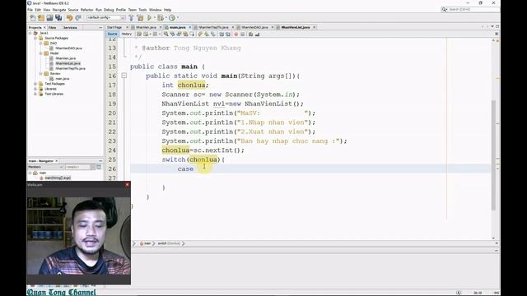This screenshot has width=527, height=296.
Task: Switch to the Files panel tab
Action: coord(52,27)
